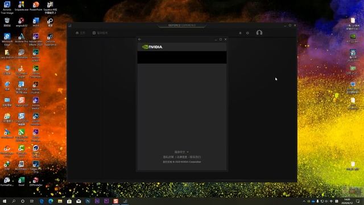Select the GeForce Experience desktop shortcut
Screen dimensions: 364x205
coord(50,39)
